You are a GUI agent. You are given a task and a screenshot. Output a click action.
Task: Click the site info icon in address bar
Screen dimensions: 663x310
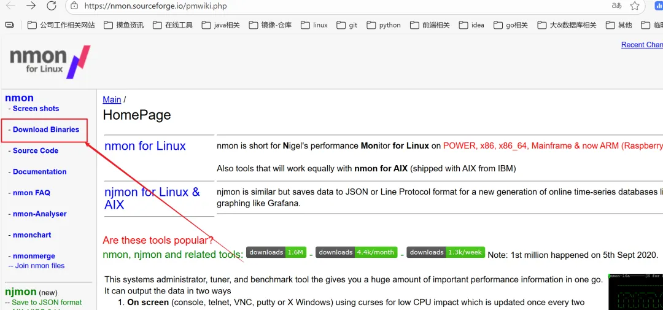click(74, 6)
